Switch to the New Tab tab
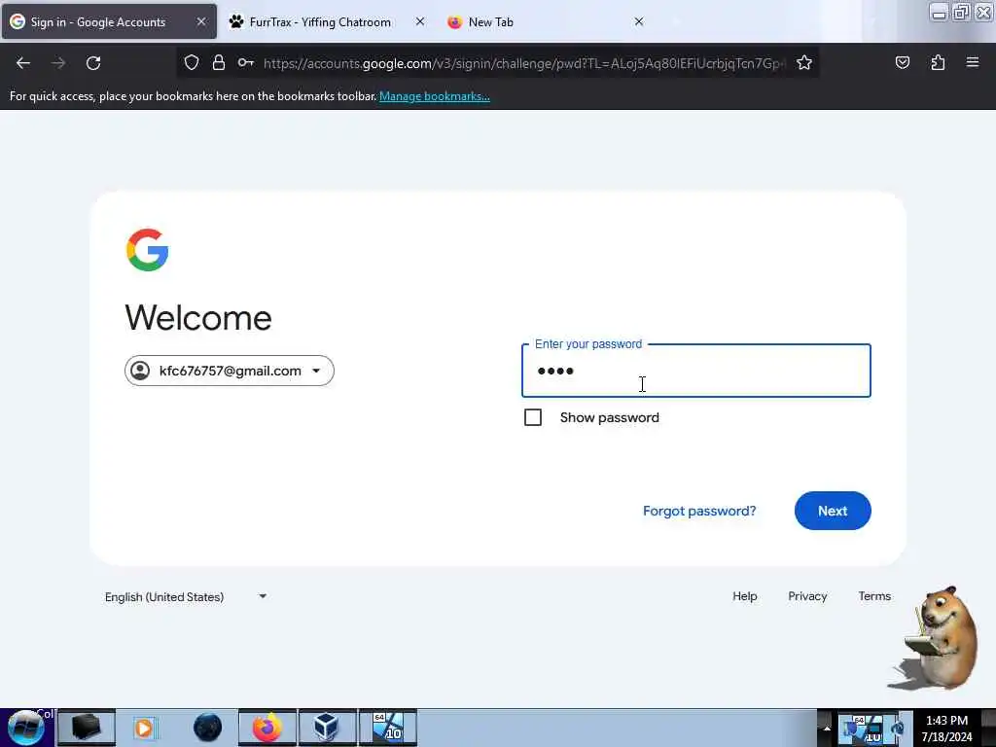This screenshot has height=747, width=996. (x=547, y=21)
